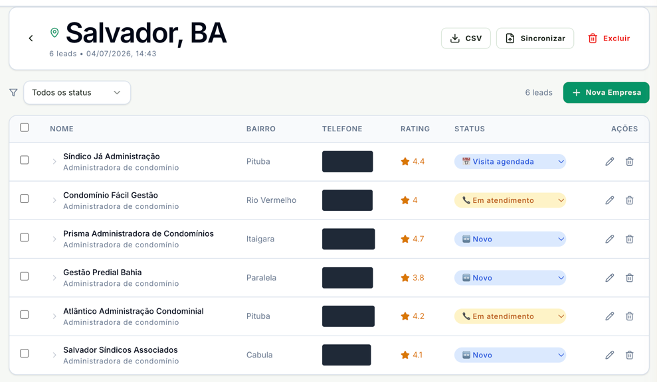The width and height of the screenshot is (657, 382).
Task: Expand the Salvador Síndicos Associados row chevron
Action: pos(54,355)
